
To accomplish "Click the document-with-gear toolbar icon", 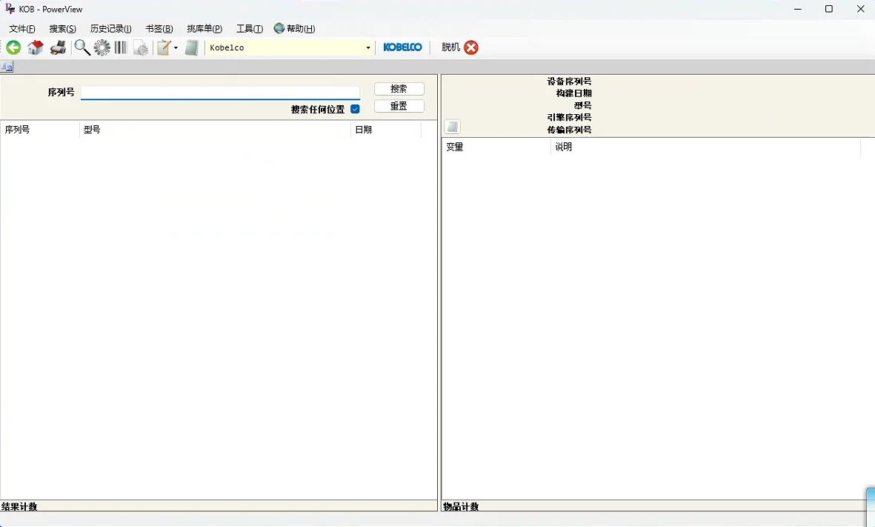I will pos(142,47).
